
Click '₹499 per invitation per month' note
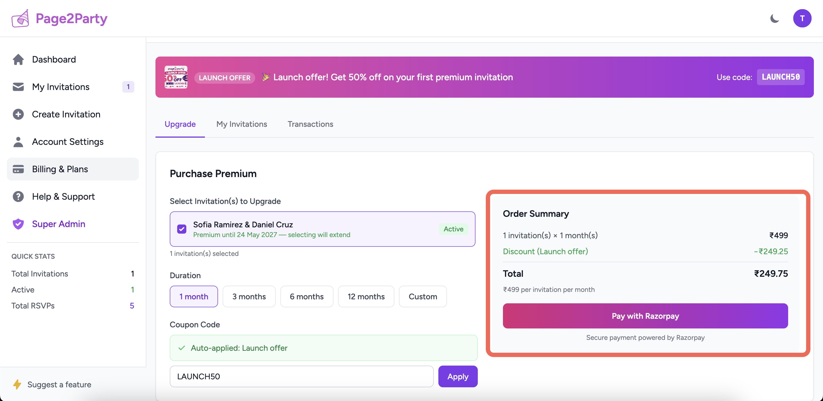[x=549, y=290]
